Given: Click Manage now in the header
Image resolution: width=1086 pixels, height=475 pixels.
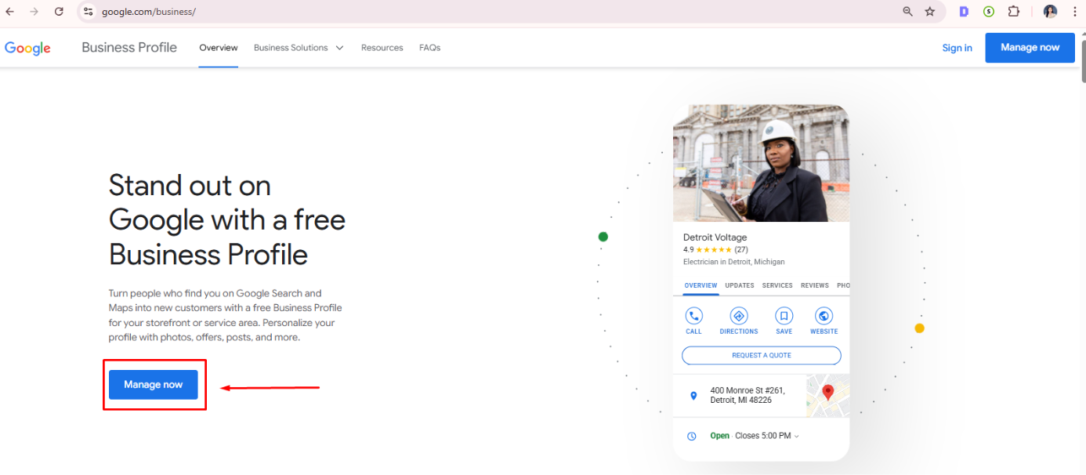Looking at the screenshot, I should click(x=1030, y=48).
